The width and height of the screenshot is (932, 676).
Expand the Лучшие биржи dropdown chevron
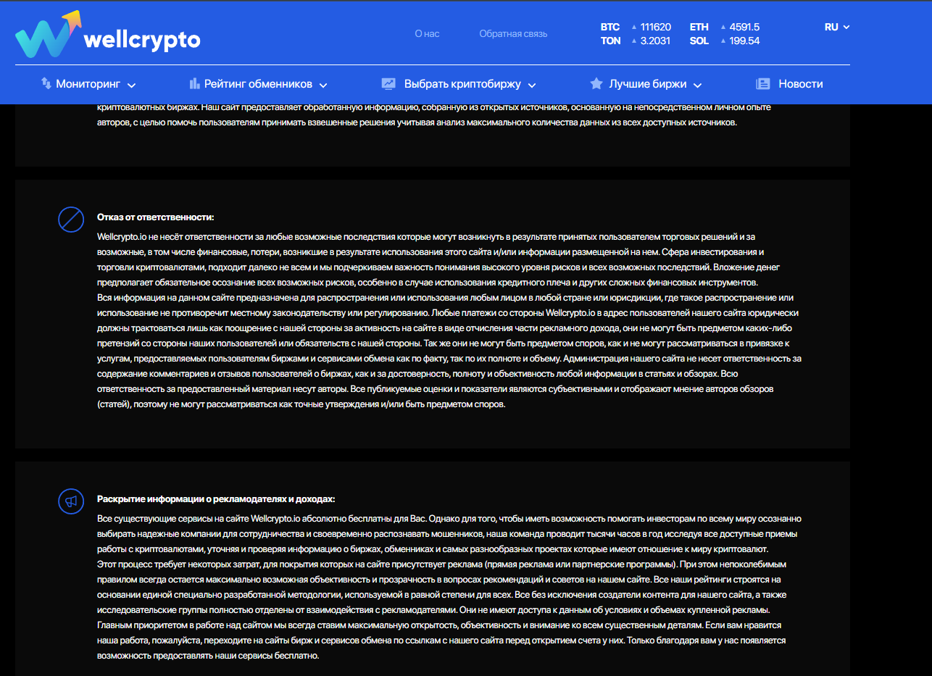pyautogui.click(x=697, y=85)
